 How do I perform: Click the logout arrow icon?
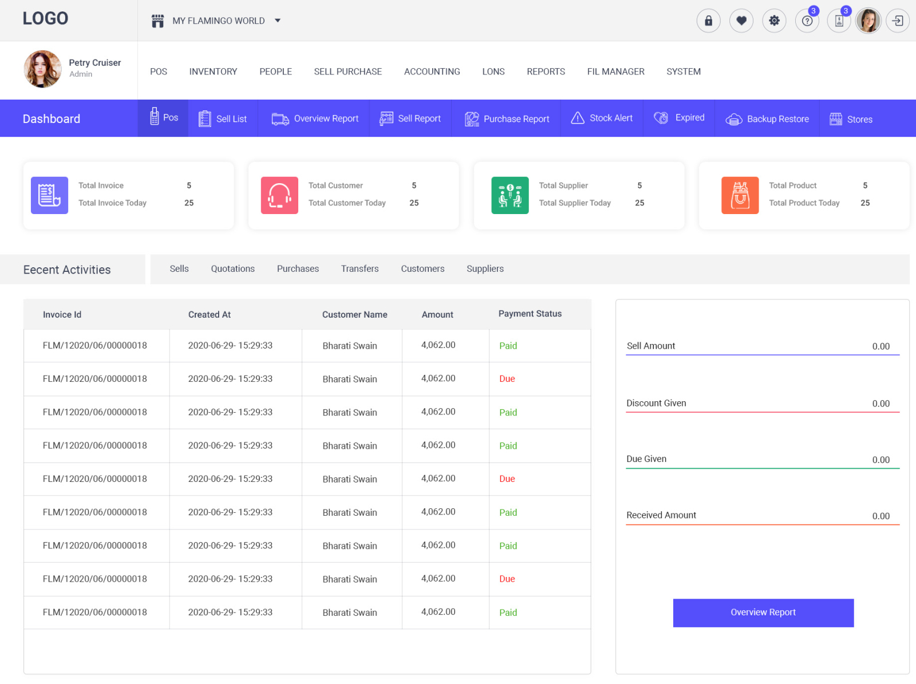click(898, 21)
